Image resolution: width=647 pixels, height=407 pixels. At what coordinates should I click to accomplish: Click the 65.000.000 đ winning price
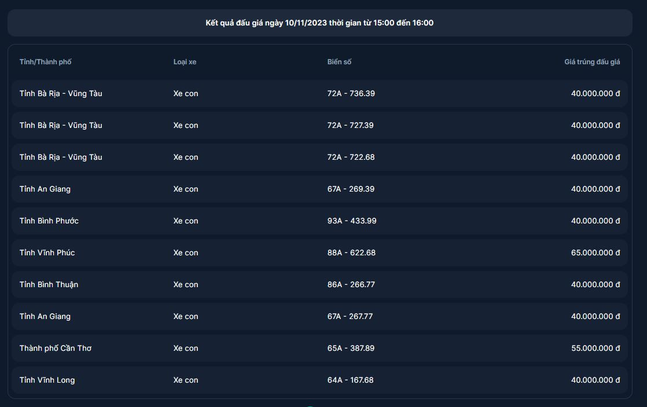point(595,252)
